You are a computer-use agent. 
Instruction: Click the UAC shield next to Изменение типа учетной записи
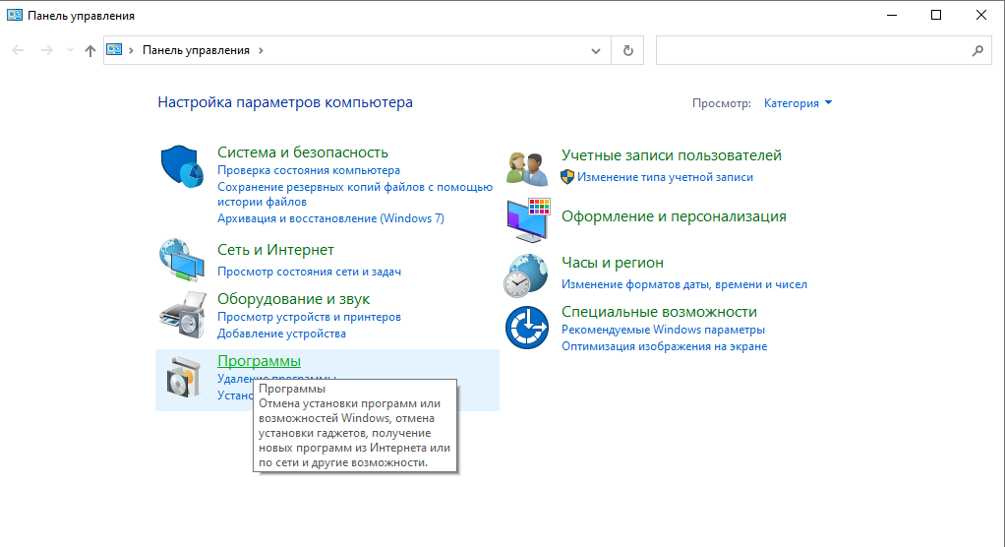pos(567,177)
